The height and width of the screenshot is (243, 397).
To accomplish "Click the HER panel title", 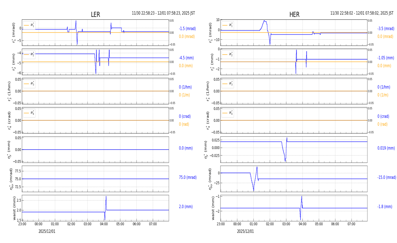I will coord(294,15).
